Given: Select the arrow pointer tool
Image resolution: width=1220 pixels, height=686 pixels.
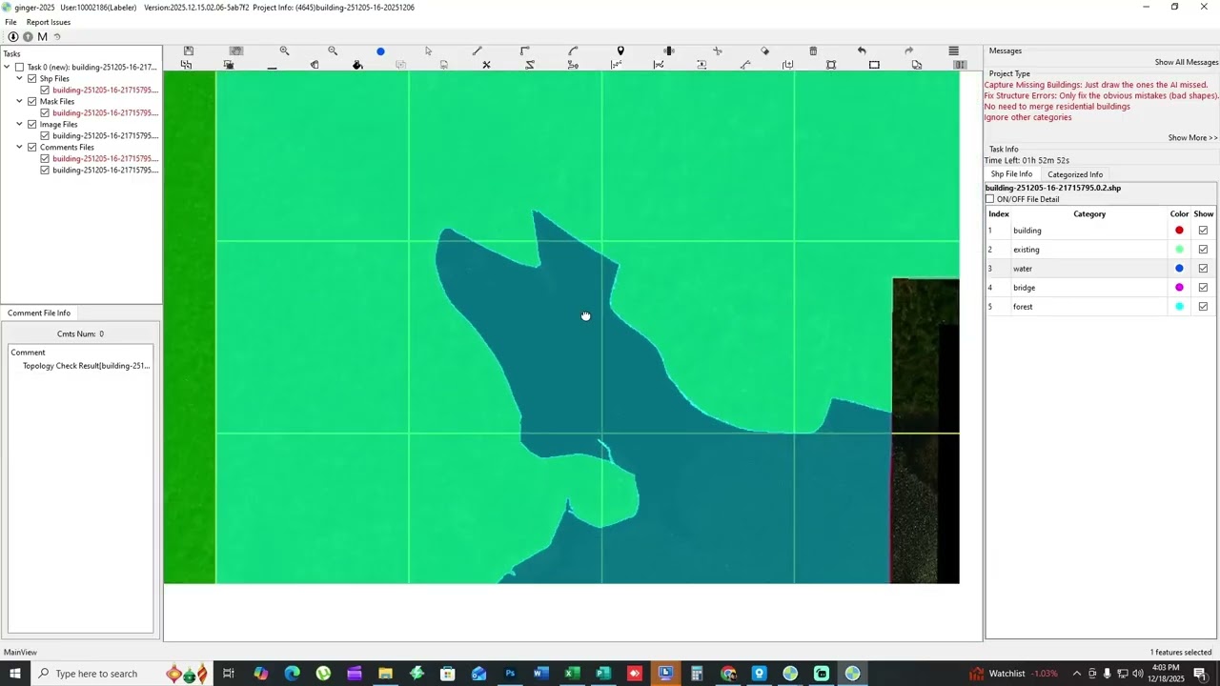Looking at the screenshot, I should pos(428,50).
